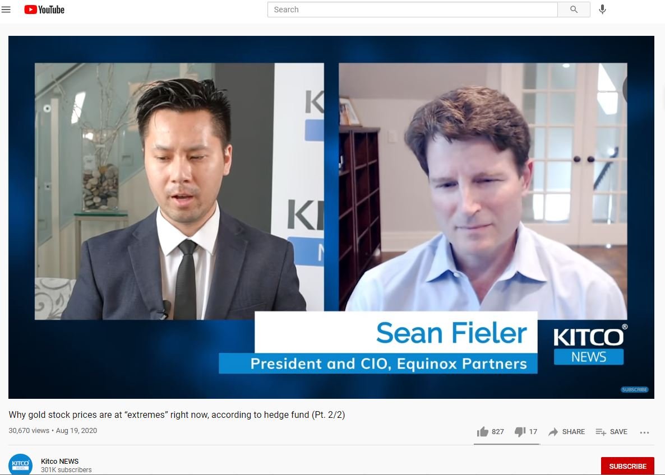Open more actions three-dot menu
The height and width of the screenshot is (475, 665).
click(x=644, y=432)
